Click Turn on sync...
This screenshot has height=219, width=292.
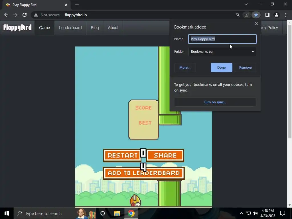tap(215, 102)
